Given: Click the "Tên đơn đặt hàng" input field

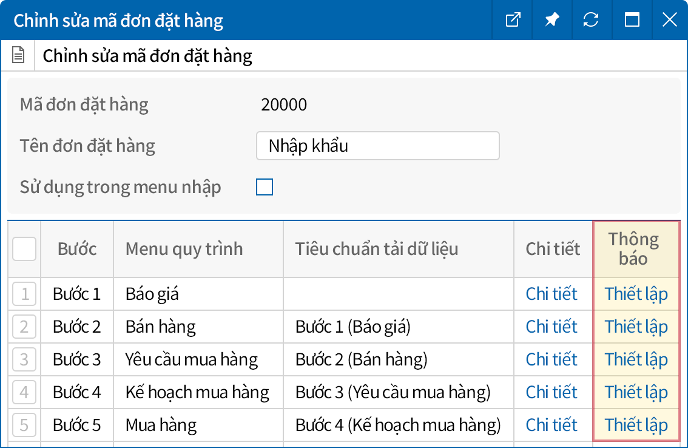Looking at the screenshot, I should 377,146.
